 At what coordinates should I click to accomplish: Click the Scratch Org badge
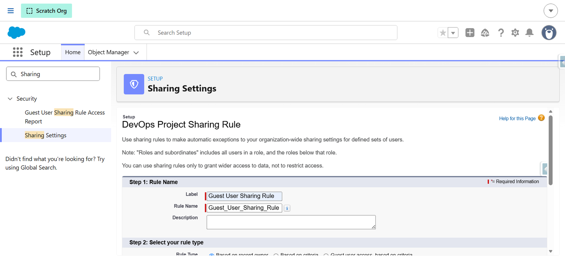46,11
